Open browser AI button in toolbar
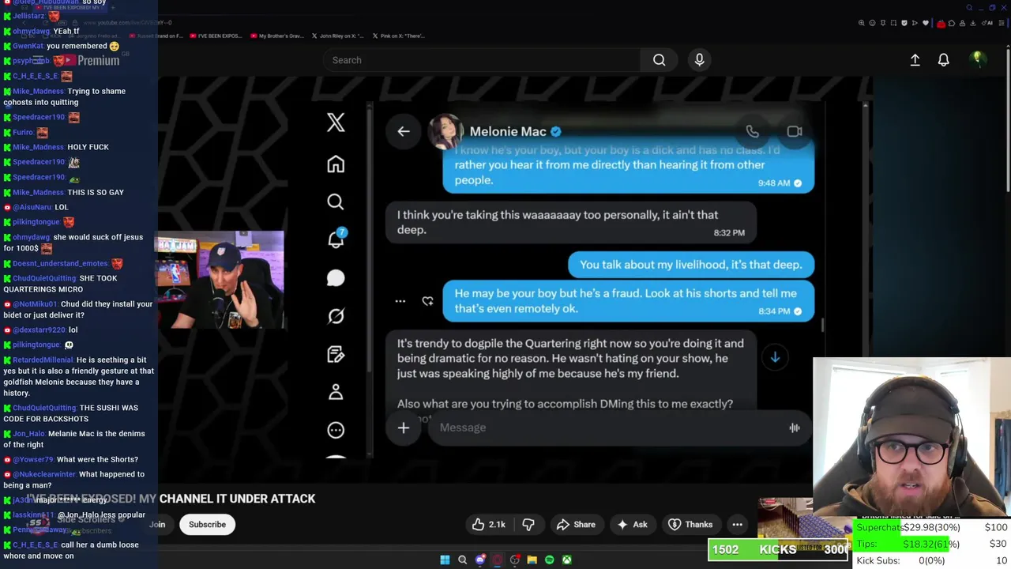 tap(989, 23)
